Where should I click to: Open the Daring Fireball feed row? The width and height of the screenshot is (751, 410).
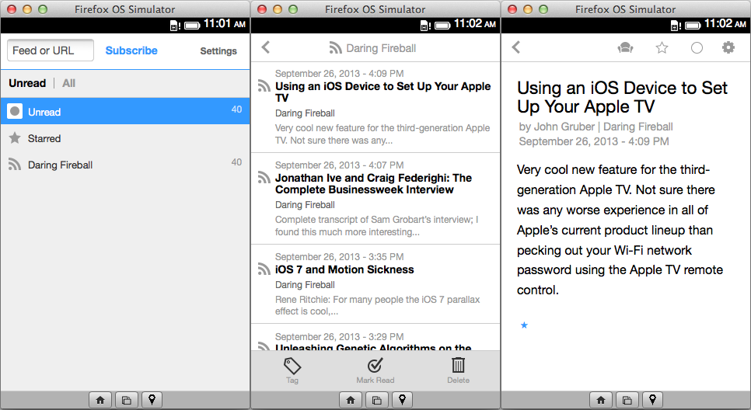pyautogui.click(x=125, y=165)
